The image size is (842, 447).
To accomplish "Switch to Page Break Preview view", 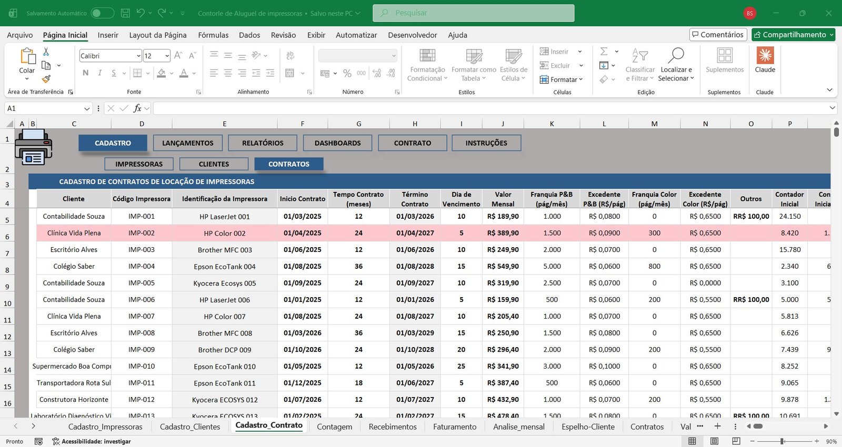I will coord(736,441).
